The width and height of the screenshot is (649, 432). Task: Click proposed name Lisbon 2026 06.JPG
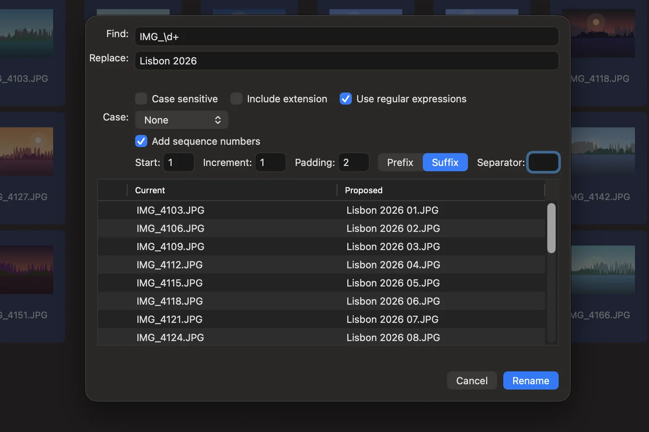coord(393,301)
